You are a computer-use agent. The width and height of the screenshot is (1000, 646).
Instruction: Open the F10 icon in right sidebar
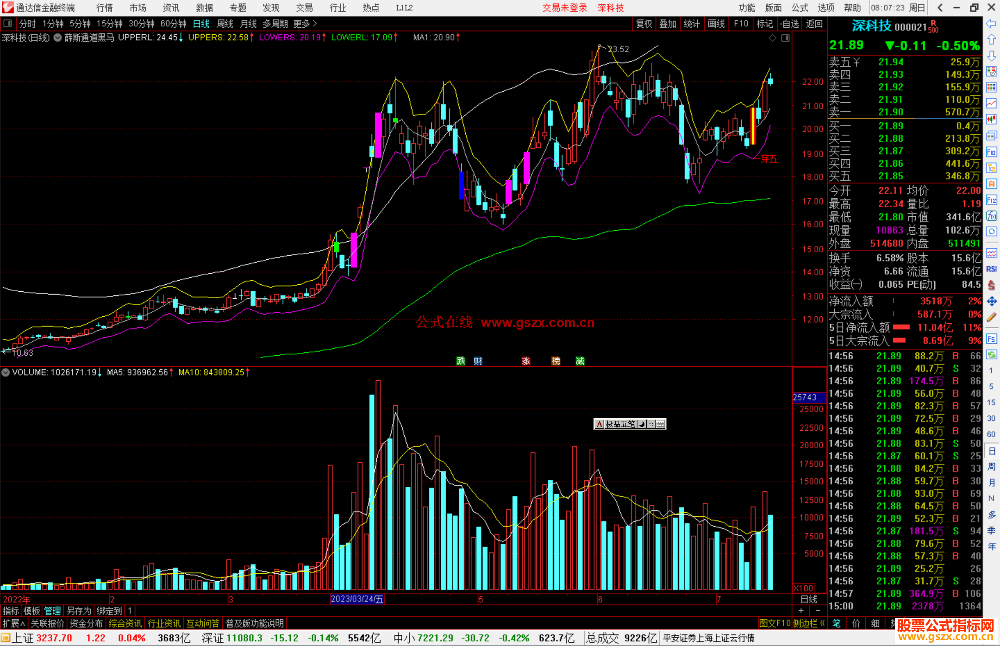[991, 152]
